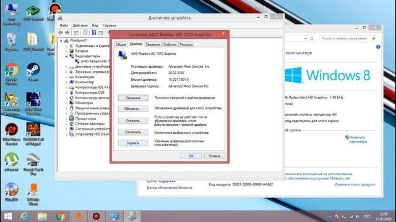Open the CPU Control chip desktop icon
This screenshot has width=396, height=222.
33,13
